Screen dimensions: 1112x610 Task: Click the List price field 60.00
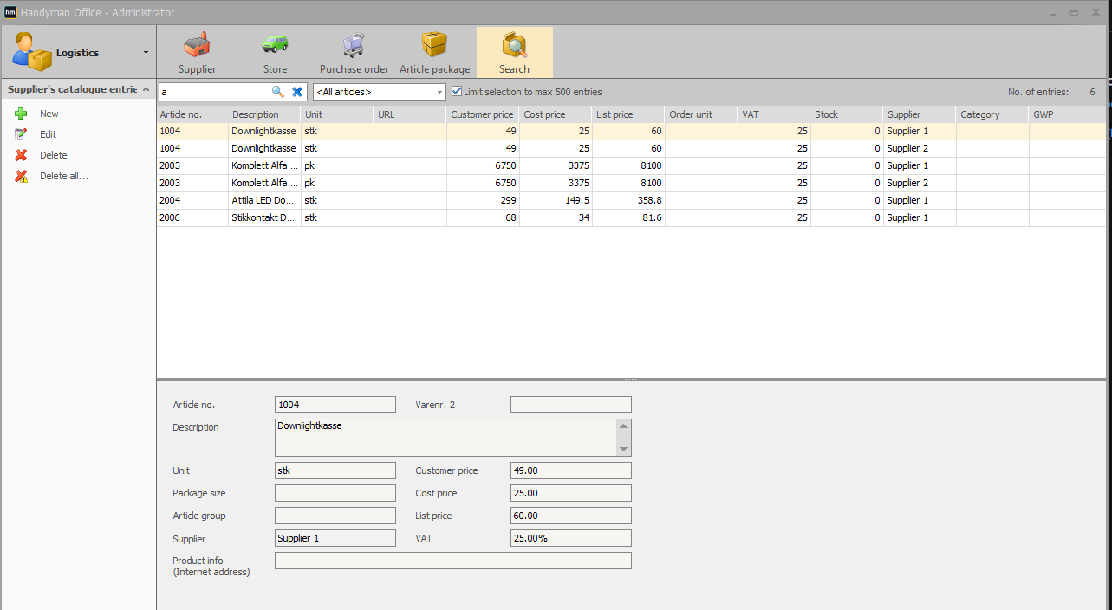(x=571, y=516)
